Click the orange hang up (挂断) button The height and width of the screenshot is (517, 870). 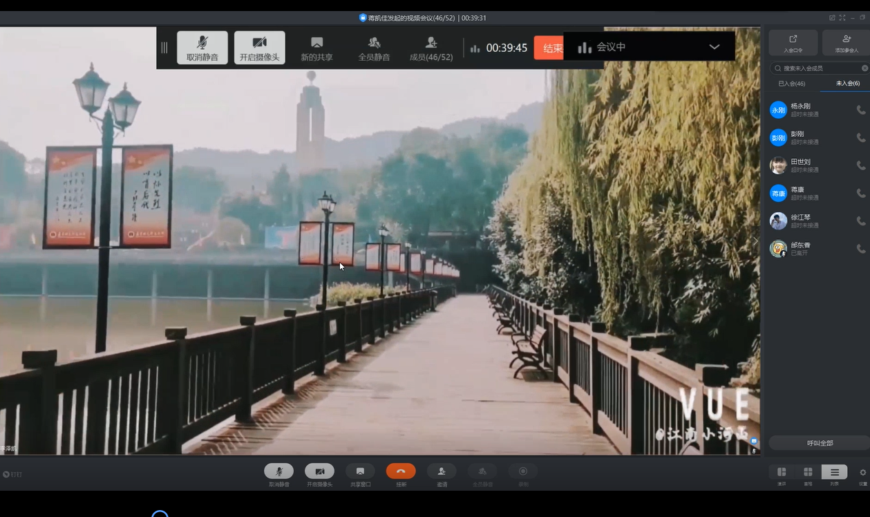point(401,471)
